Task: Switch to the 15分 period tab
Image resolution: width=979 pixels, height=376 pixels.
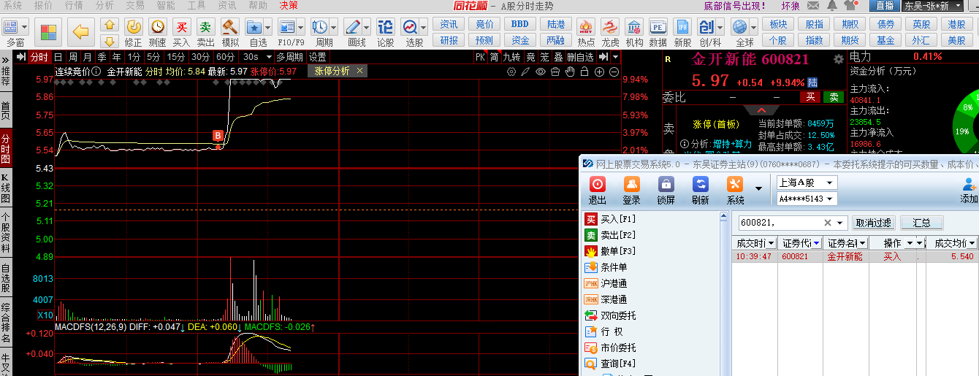Action: tap(175, 57)
